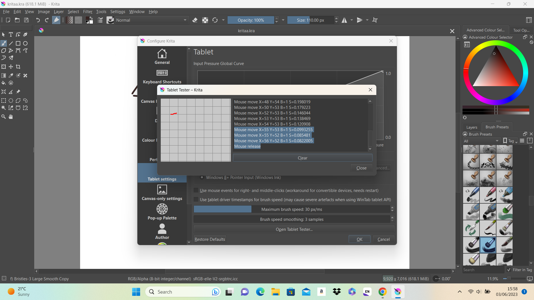Open the Pop-up Palette settings

162,212
